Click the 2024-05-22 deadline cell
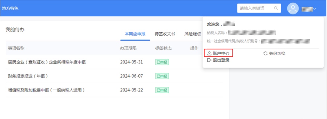The width and height of the screenshot is (327, 119). coord(132,90)
